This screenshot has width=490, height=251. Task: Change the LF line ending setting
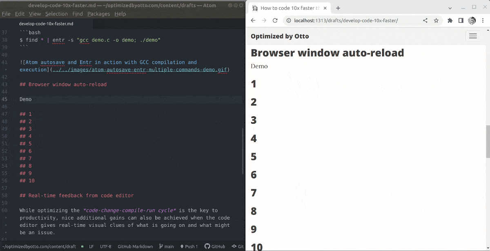click(x=91, y=247)
